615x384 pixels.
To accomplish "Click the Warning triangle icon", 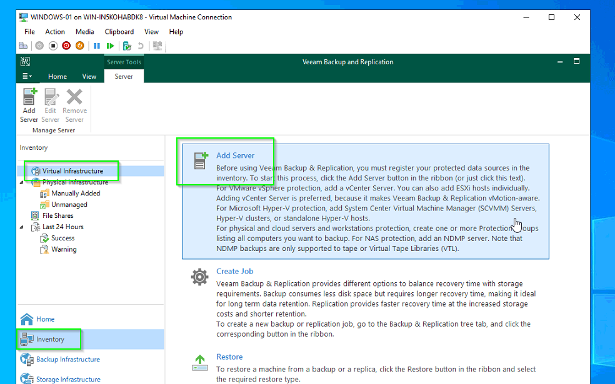I will (44, 249).
